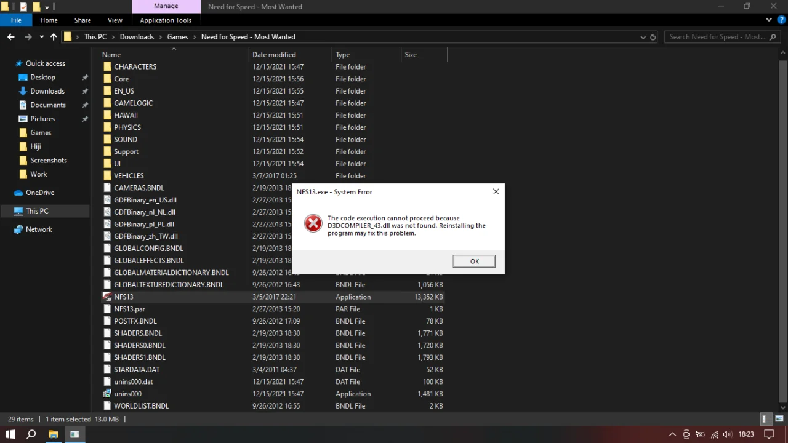Switch to the Home ribbon tab
The image size is (788, 443).
49,20
